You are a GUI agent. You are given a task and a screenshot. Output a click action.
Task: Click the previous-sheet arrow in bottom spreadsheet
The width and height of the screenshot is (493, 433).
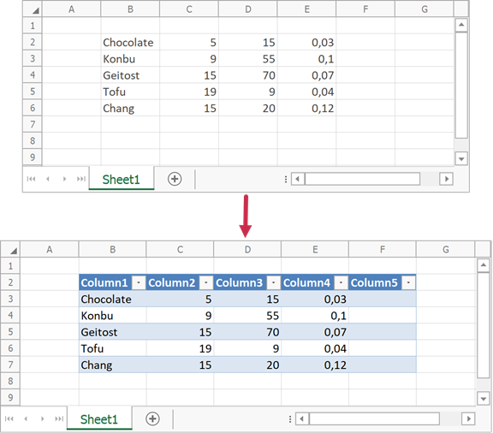[26, 418]
